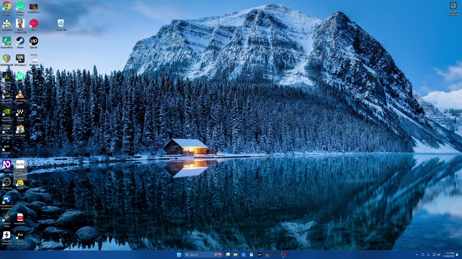Image resolution: width=462 pixels, height=259 pixels.
Task: Click Learn about this picture
Action: [x=453, y=9]
